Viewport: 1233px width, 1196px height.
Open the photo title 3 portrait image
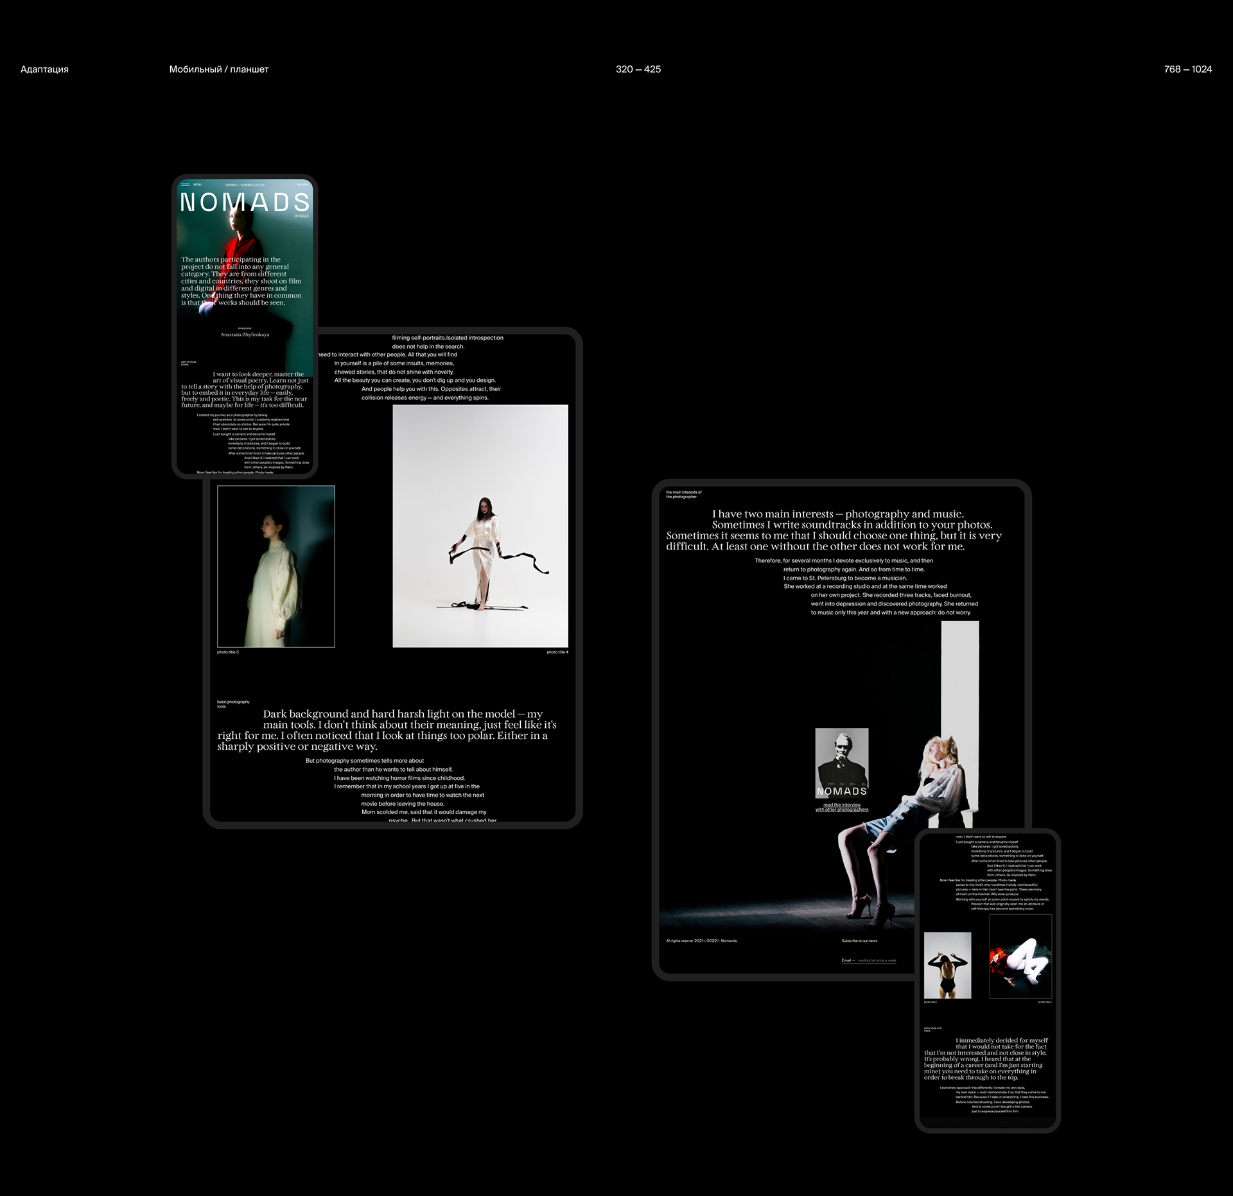tap(276, 566)
